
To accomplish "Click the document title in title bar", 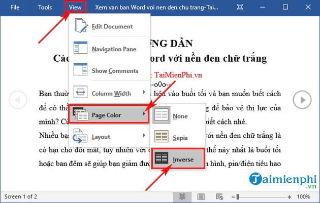I will pos(156,8).
